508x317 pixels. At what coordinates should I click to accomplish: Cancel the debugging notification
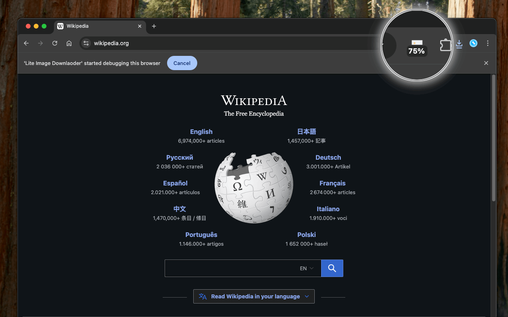pos(182,63)
